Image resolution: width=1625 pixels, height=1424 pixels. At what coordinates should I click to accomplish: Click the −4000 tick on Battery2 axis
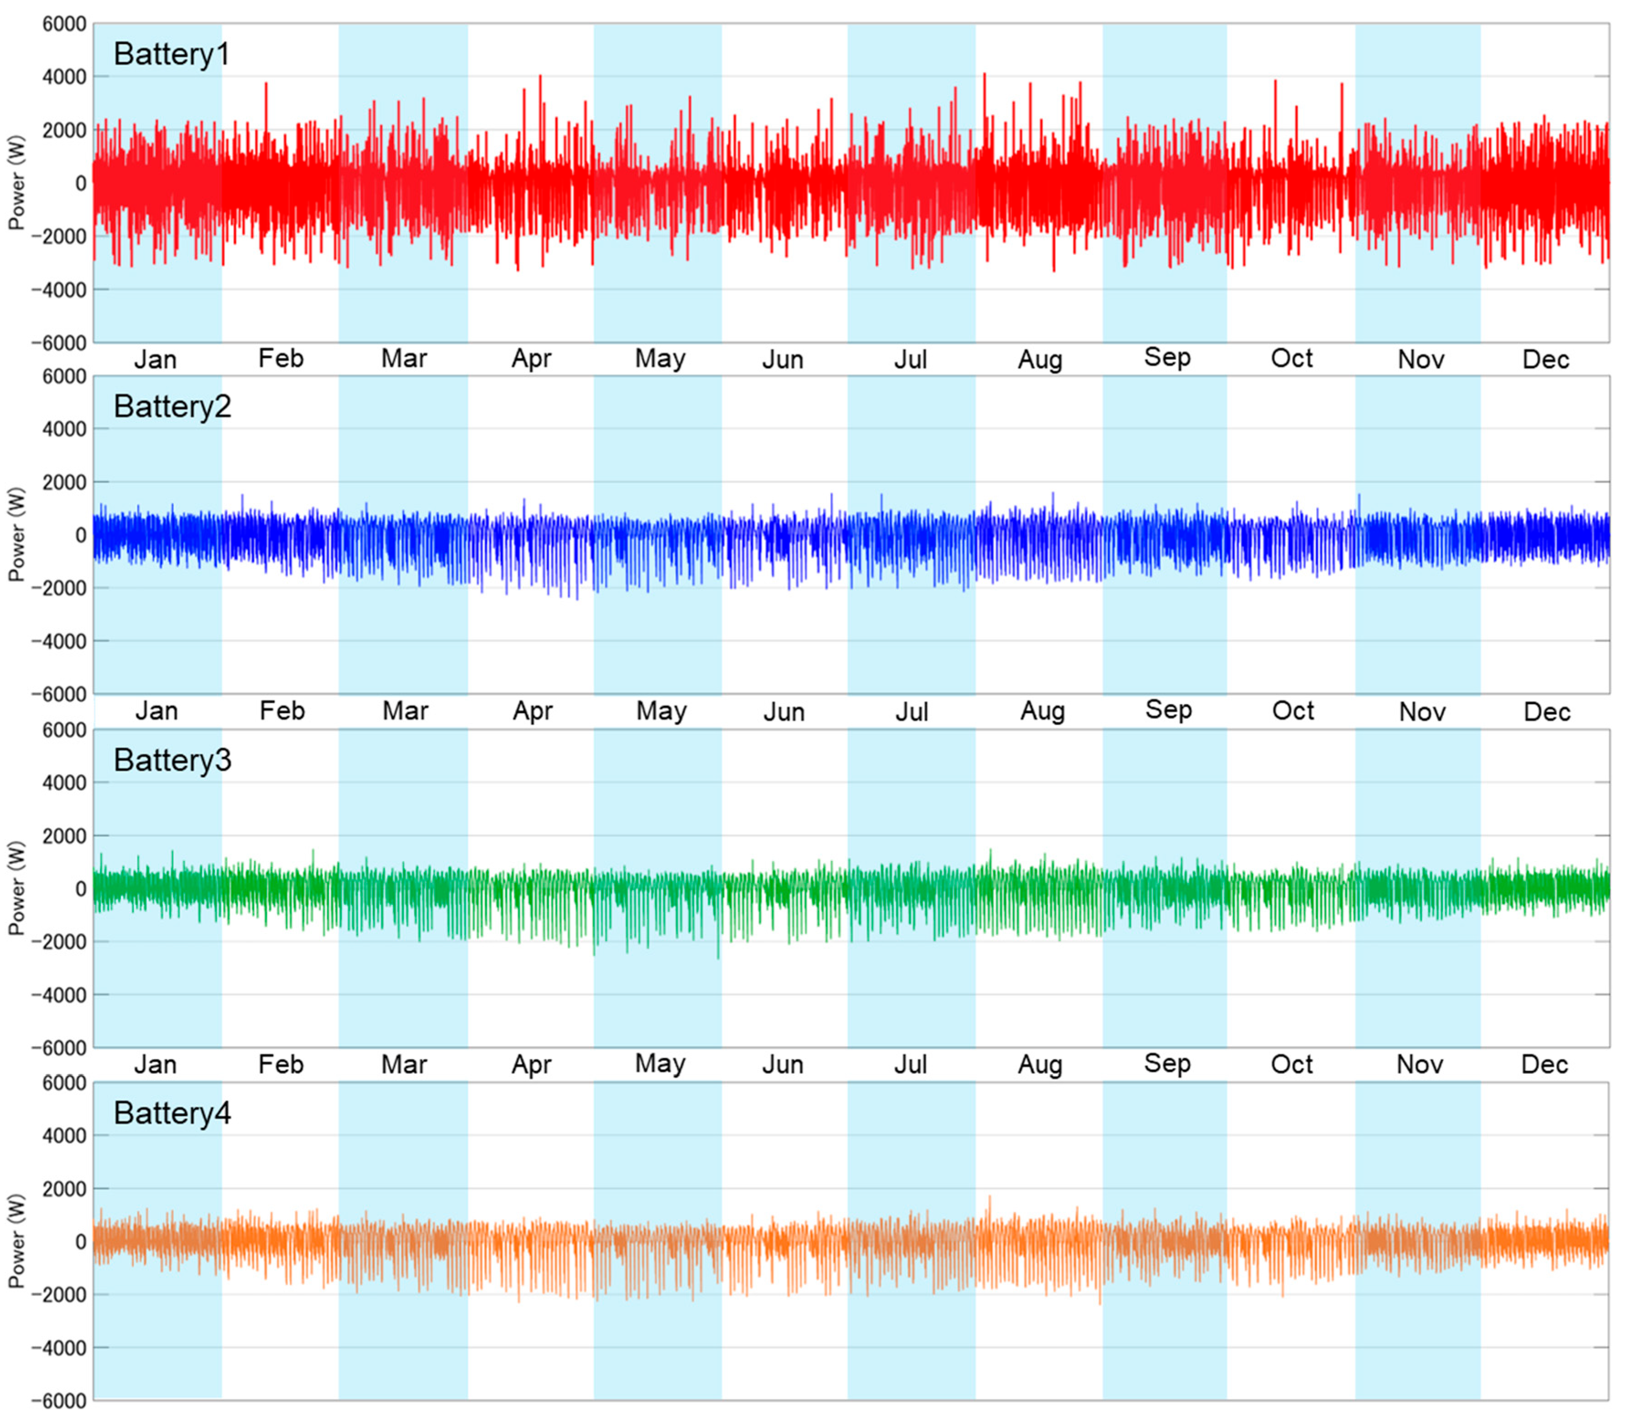tap(58, 641)
